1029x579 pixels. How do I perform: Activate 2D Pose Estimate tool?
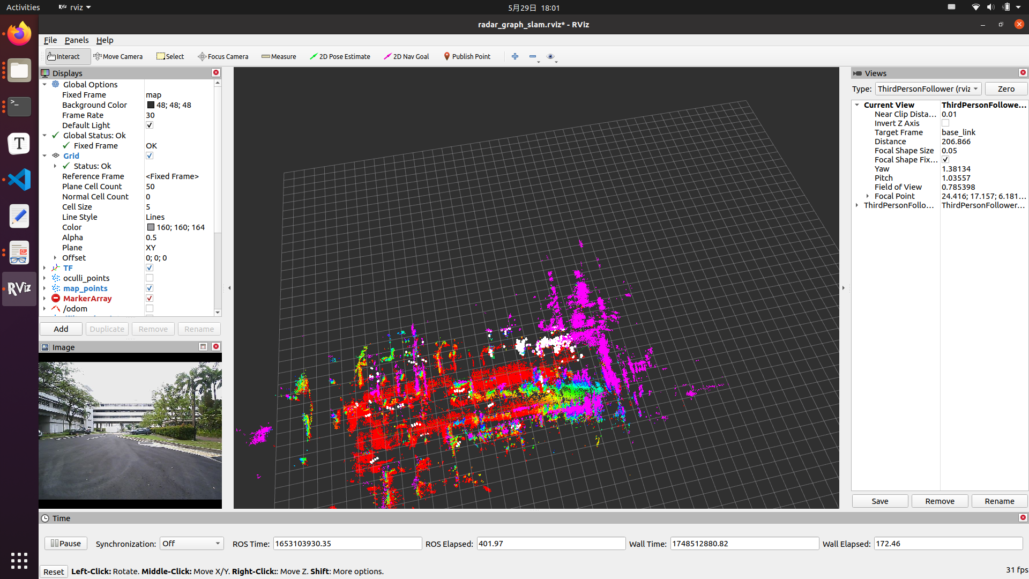click(340, 56)
